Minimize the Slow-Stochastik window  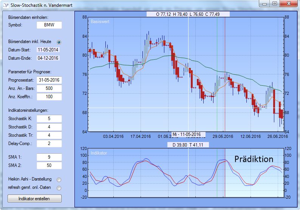(264, 4)
